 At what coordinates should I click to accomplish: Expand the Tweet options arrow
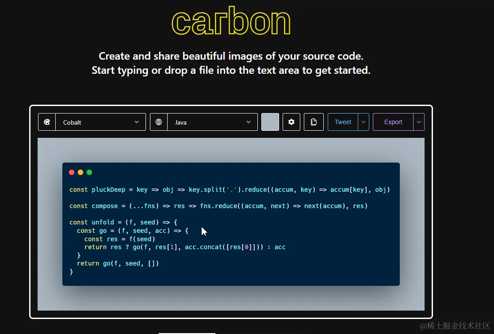[x=364, y=122]
